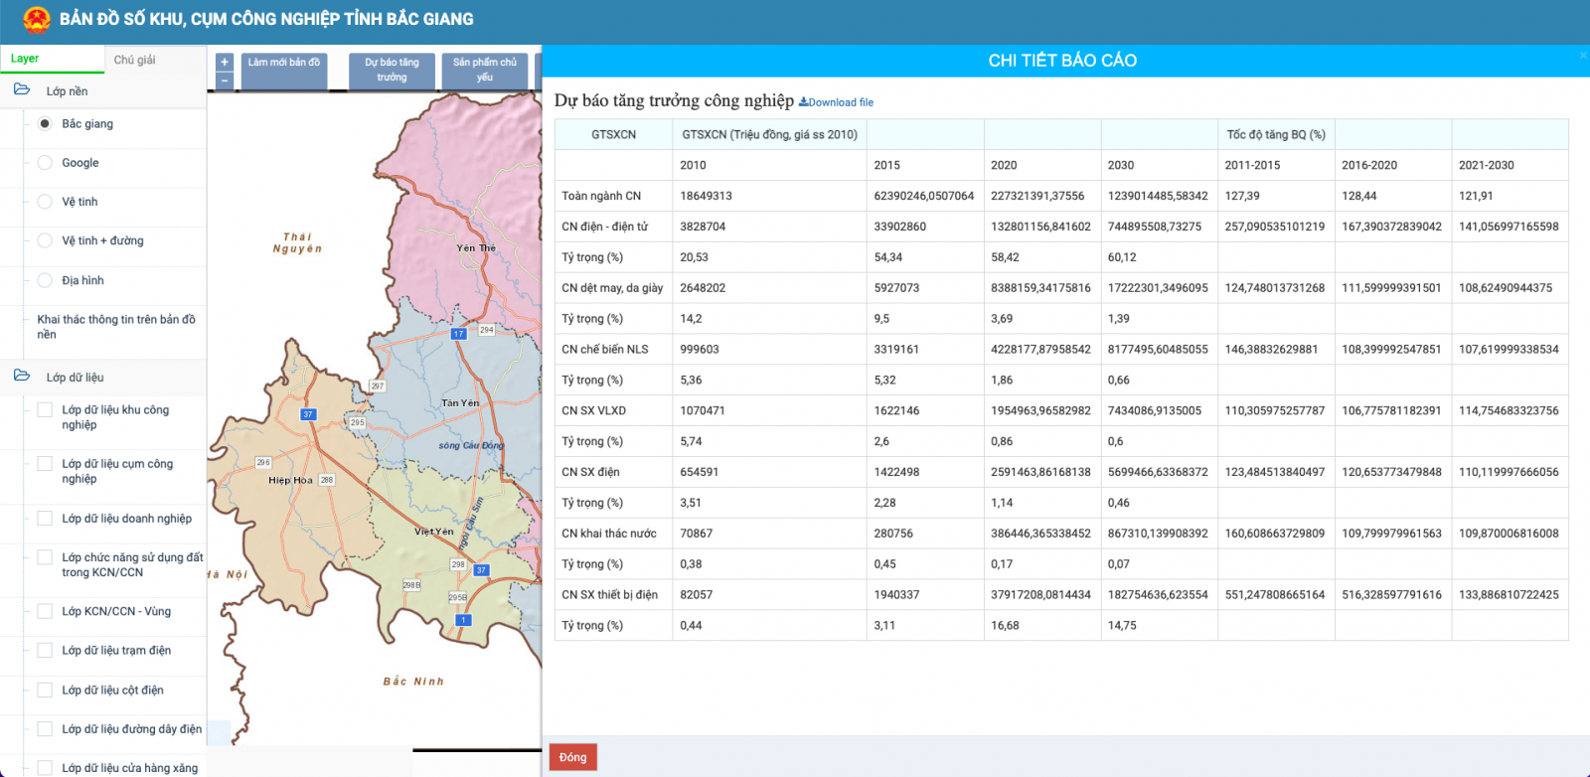Open the Layer tab
The height and width of the screenshot is (777, 1590).
click(25, 59)
